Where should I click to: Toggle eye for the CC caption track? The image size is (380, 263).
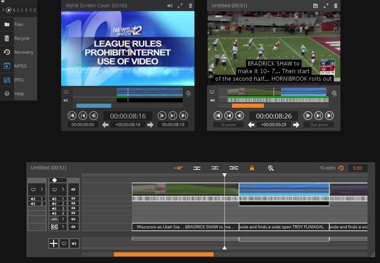(x=73, y=227)
